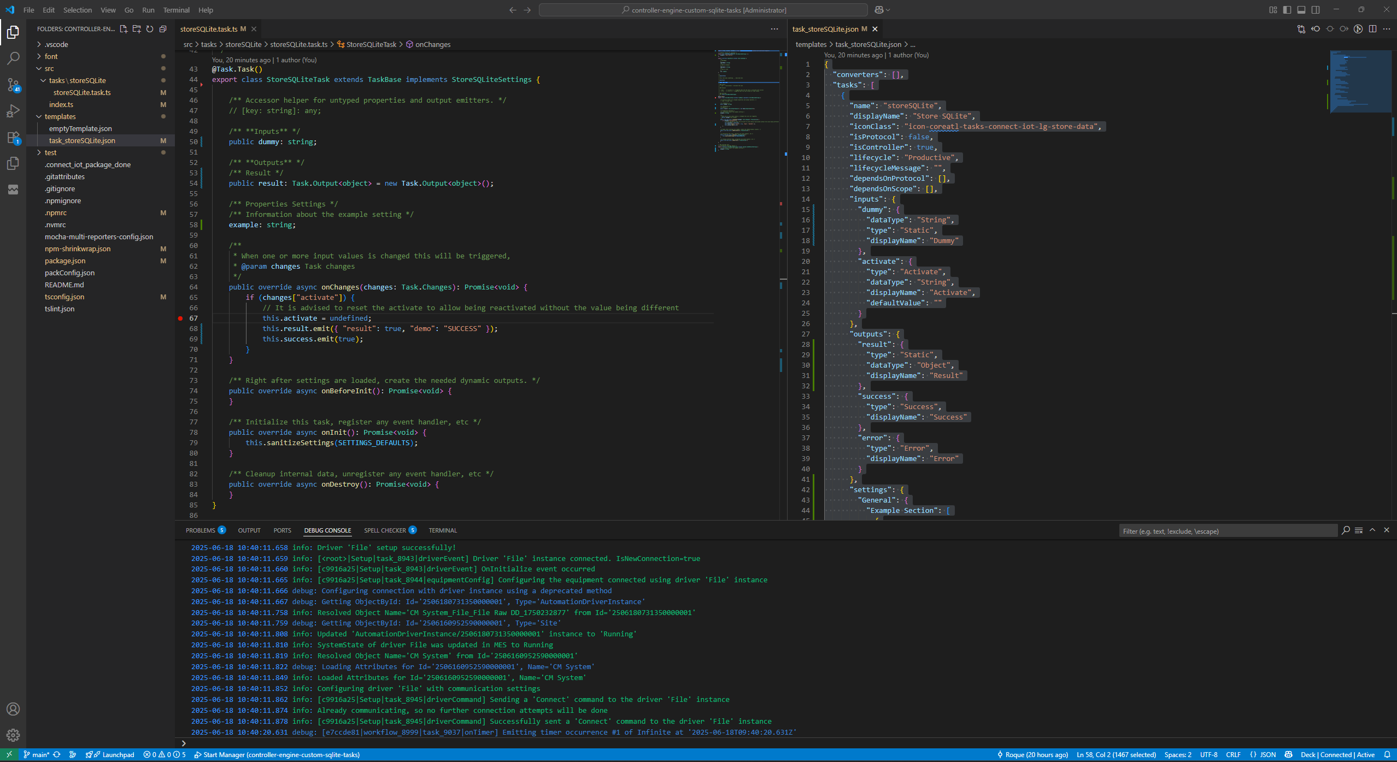Switch to the TERMINAL panel tab
Viewport: 1397px width, 762px height.
[442, 530]
